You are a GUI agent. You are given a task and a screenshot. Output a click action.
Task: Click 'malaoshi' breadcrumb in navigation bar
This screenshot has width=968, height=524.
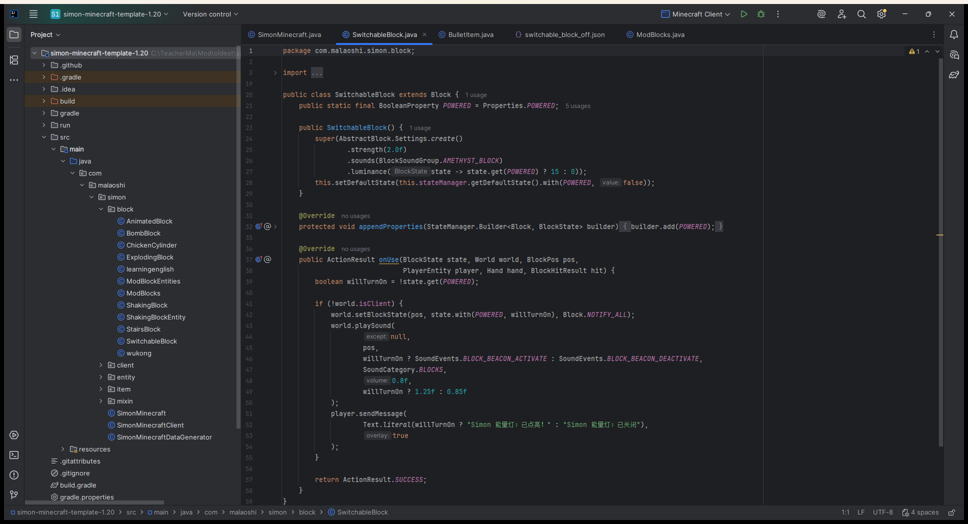pyautogui.click(x=243, y=512)
